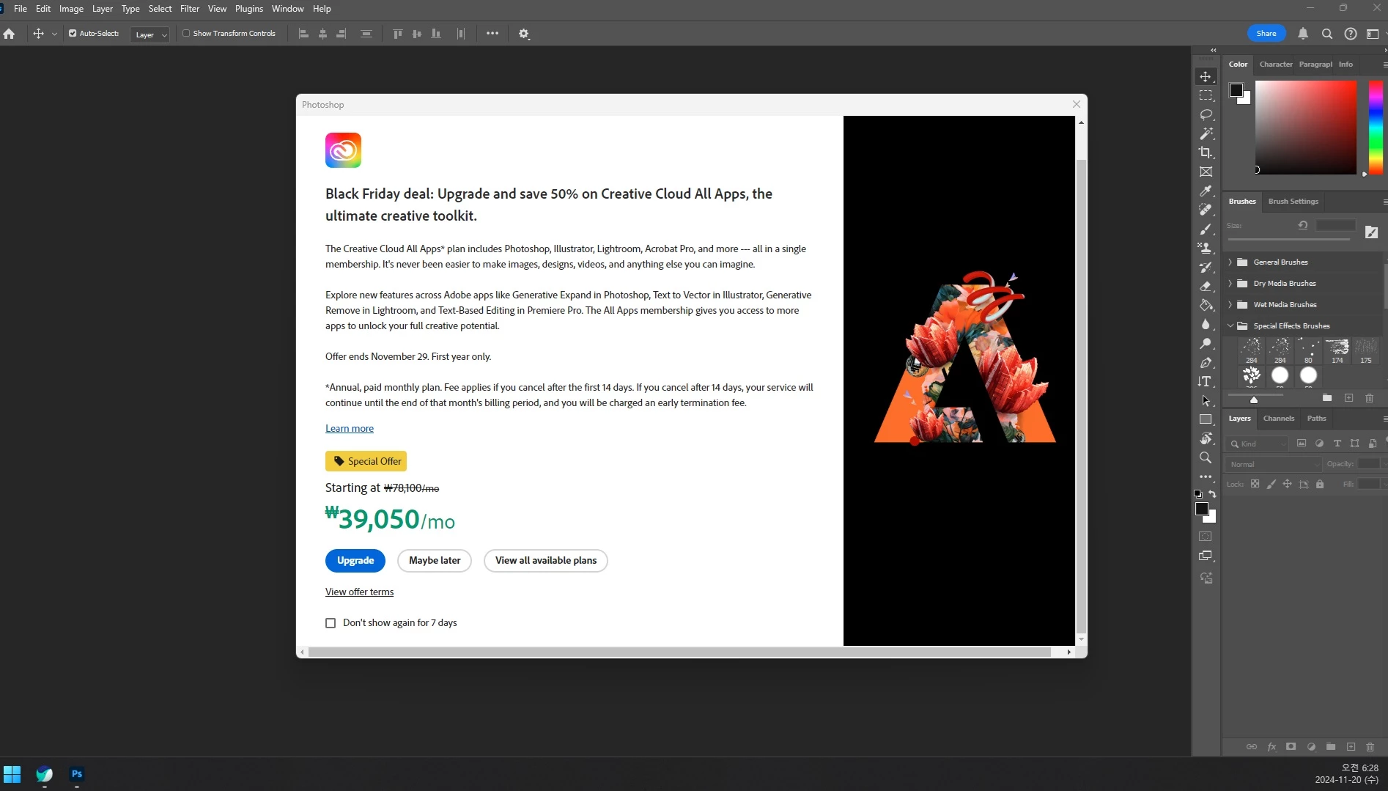The height and width of the screenshot is (791, 1388).
Task: Click View all available plans
Action: pos(546,561)
